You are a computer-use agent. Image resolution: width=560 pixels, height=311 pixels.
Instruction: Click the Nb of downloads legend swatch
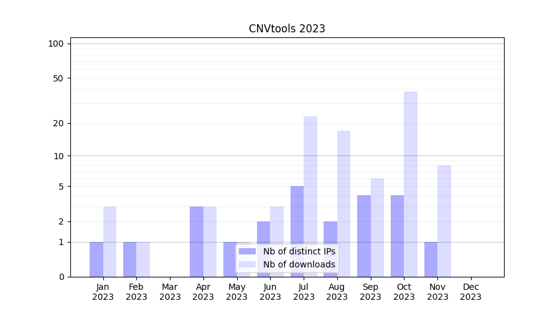click(x=247, y=264)
